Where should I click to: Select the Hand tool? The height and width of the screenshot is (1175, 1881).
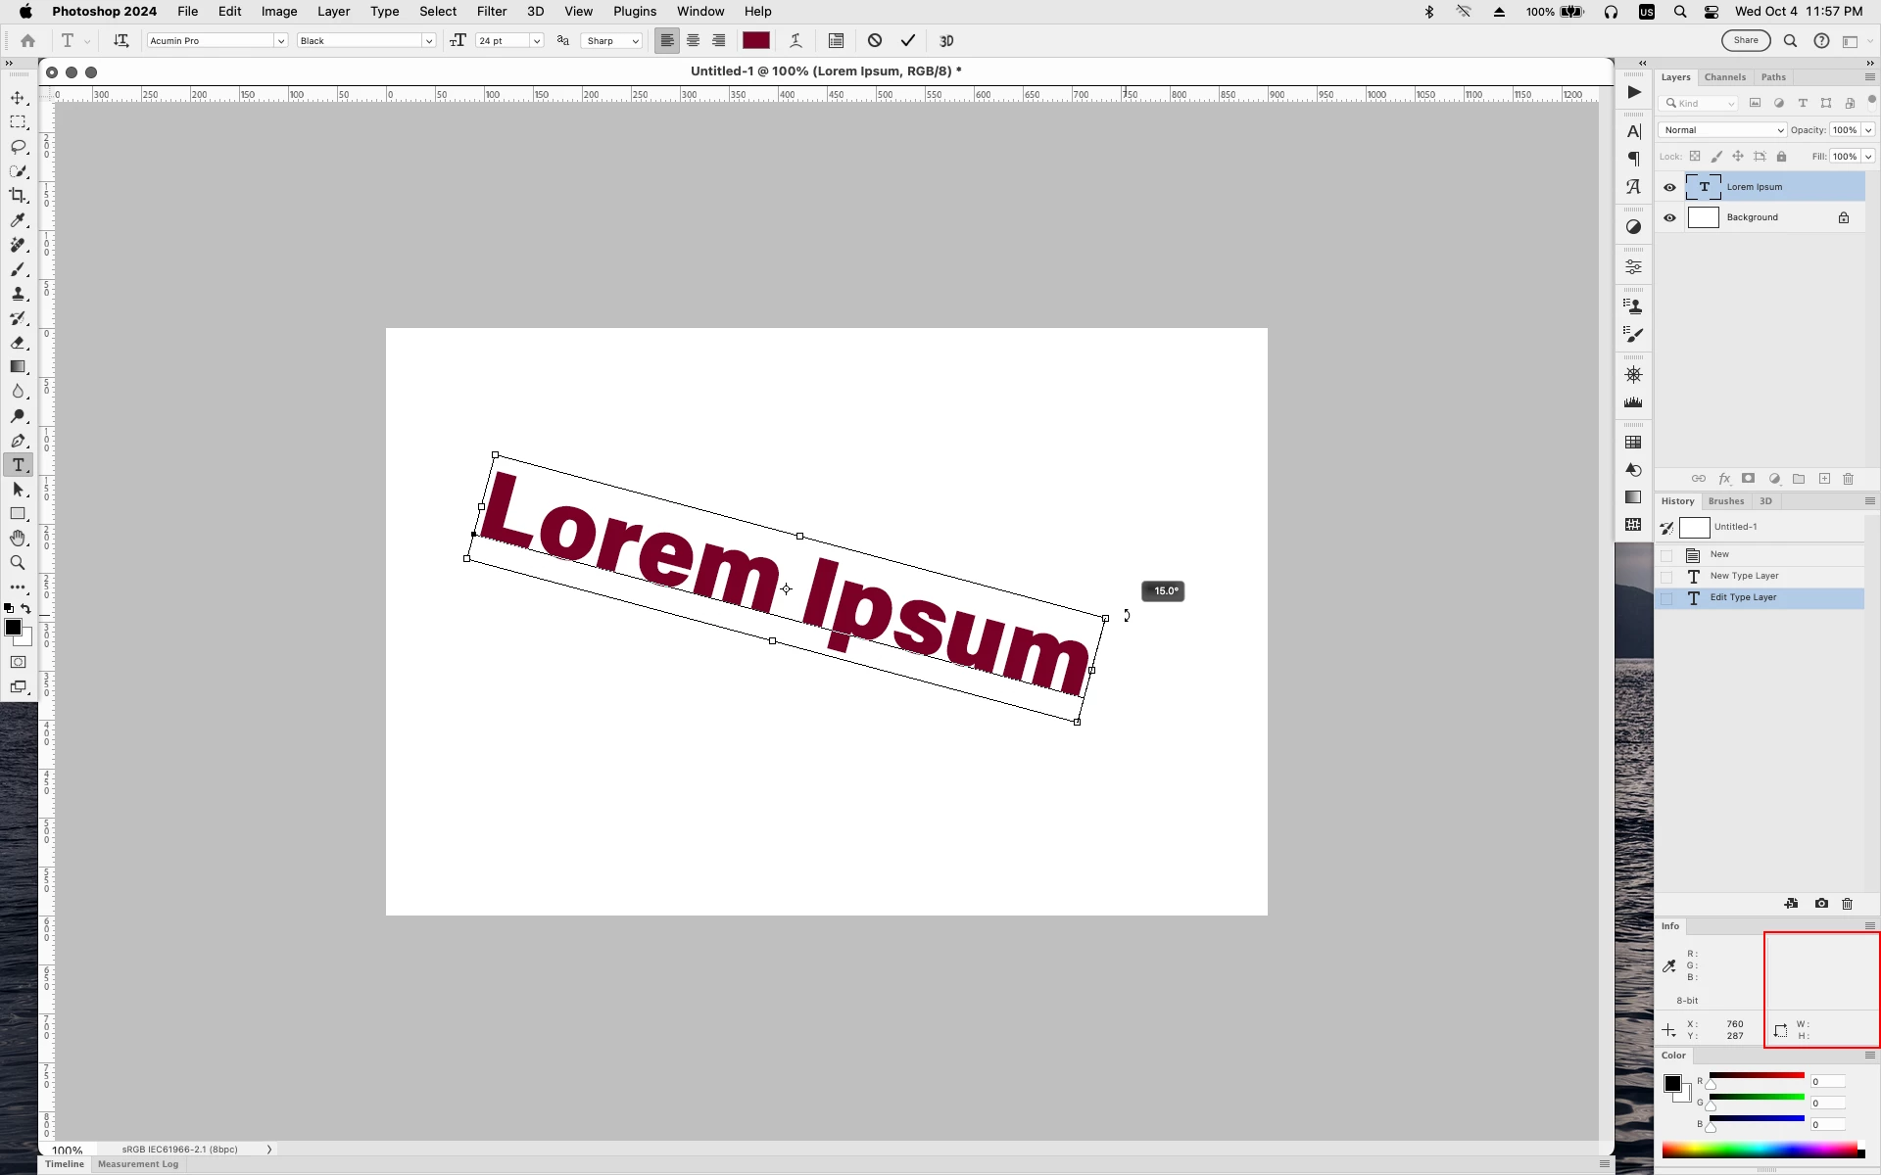[x=18, y=539]
